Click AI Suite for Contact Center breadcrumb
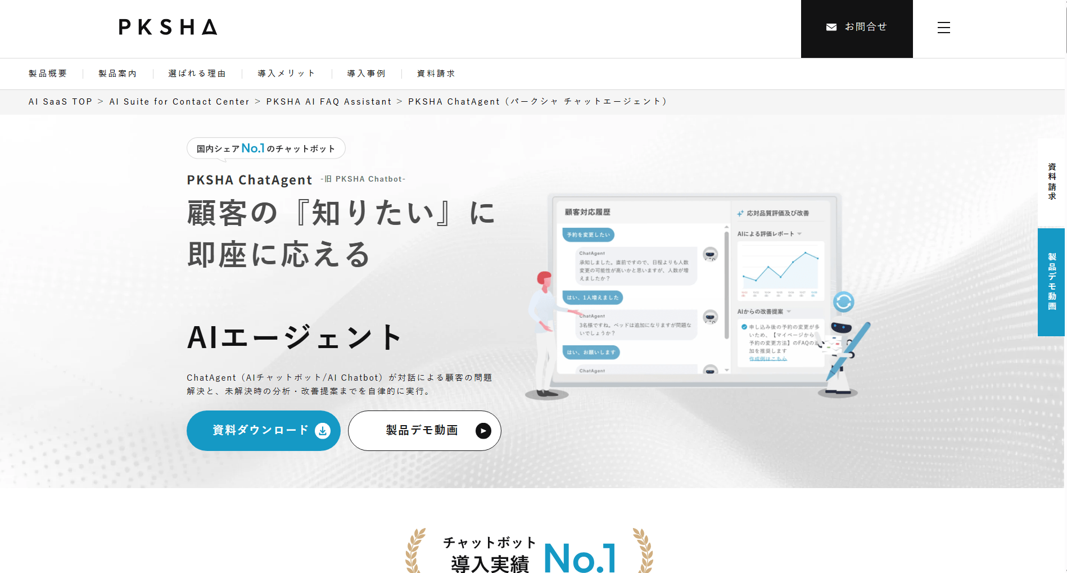 click(179, 102)
